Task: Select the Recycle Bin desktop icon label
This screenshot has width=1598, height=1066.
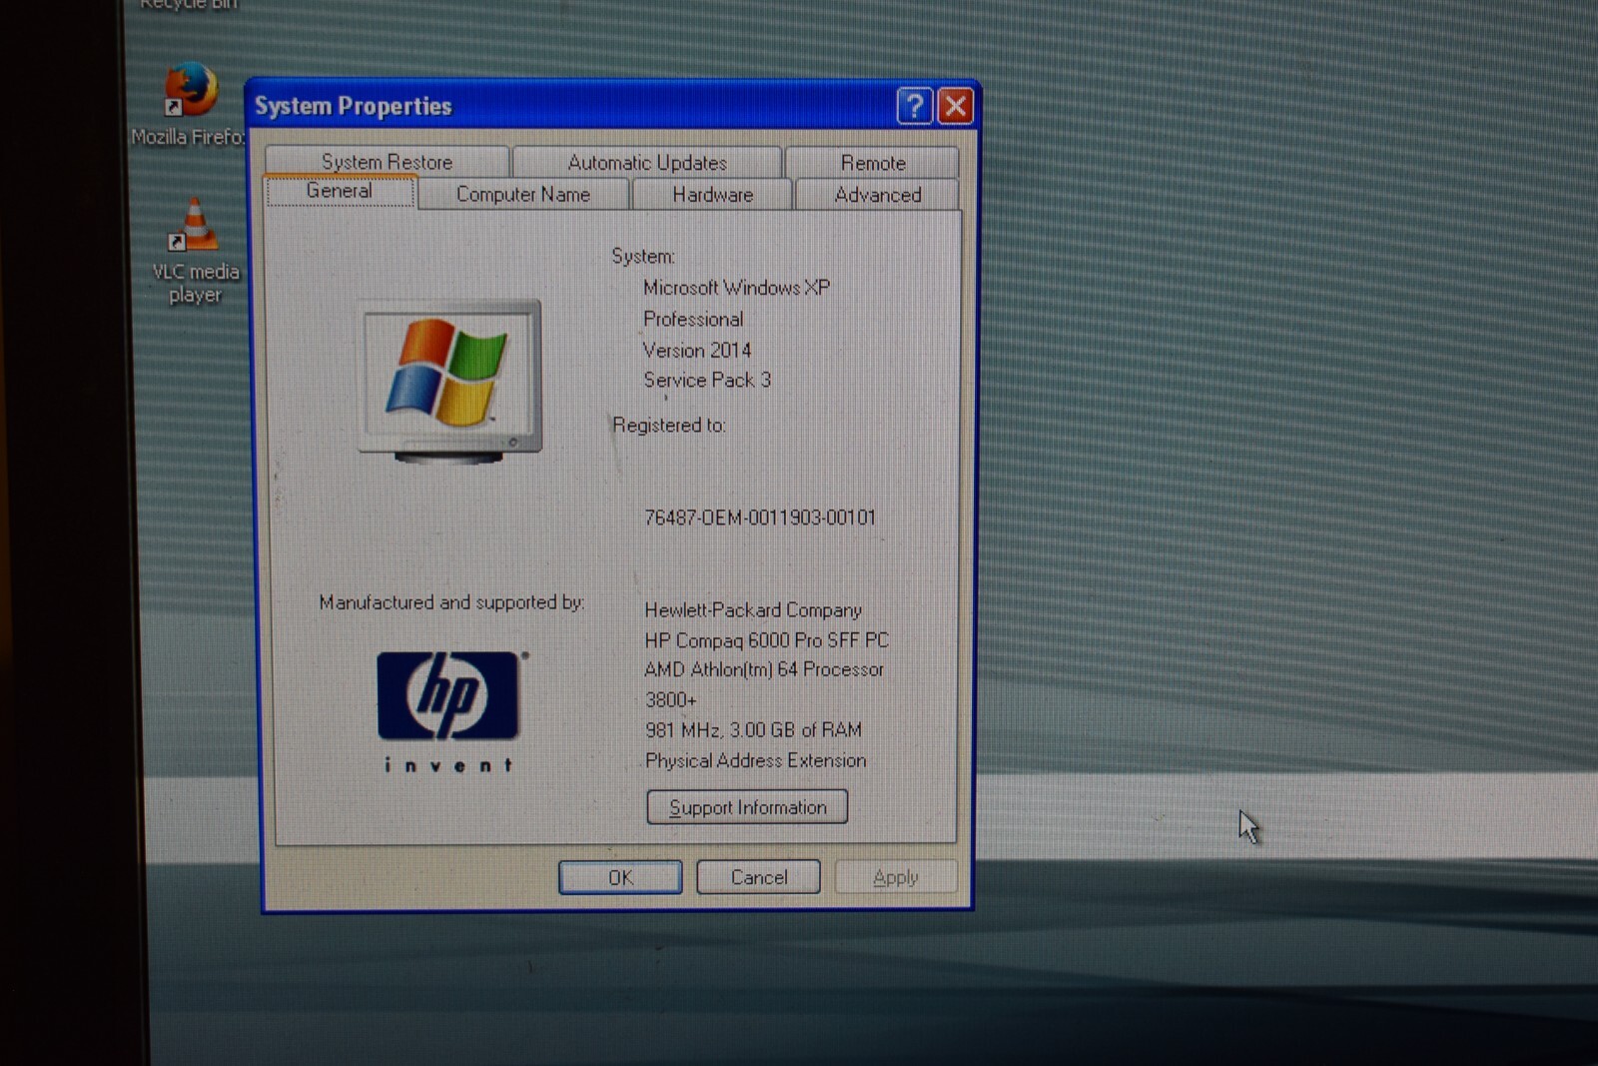Action: point(189,4)
